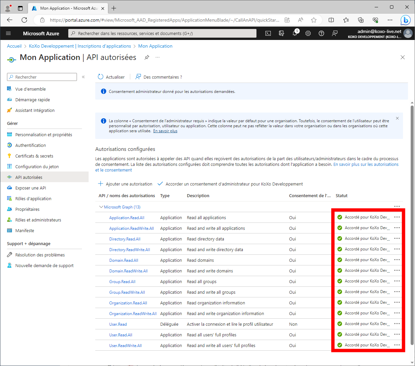
Task: Open the Bing Copilot sidebar icon
Action: click(x=405, y=20)
